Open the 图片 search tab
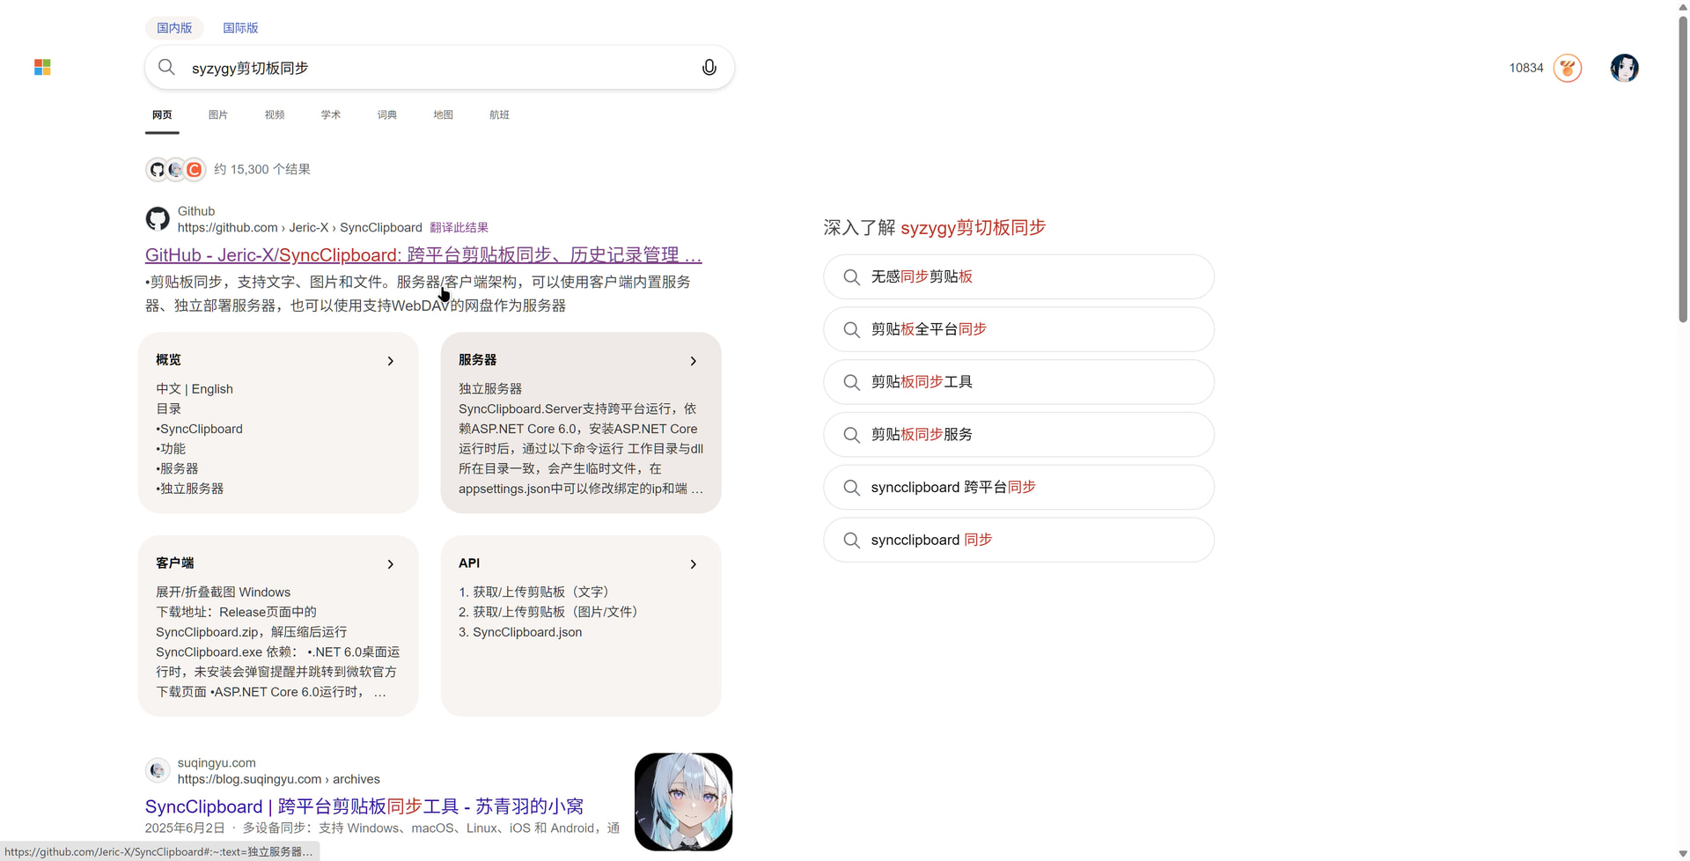Image resolution: width=1690 pixels, height=861 pixels. click(x=218, y=115)
